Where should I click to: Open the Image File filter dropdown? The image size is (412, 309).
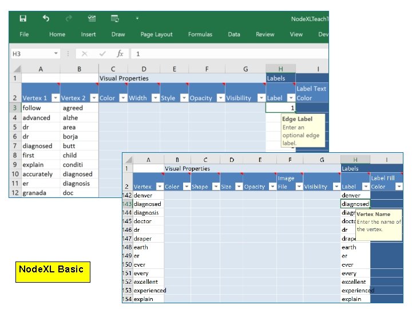[x=299, y=187]
